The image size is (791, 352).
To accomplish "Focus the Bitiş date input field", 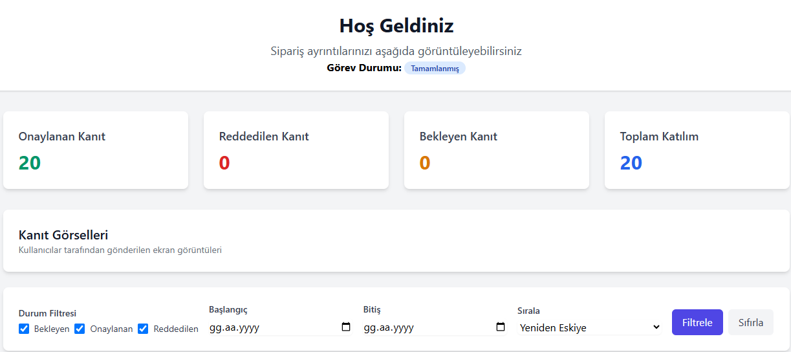I will coord(435,327).
